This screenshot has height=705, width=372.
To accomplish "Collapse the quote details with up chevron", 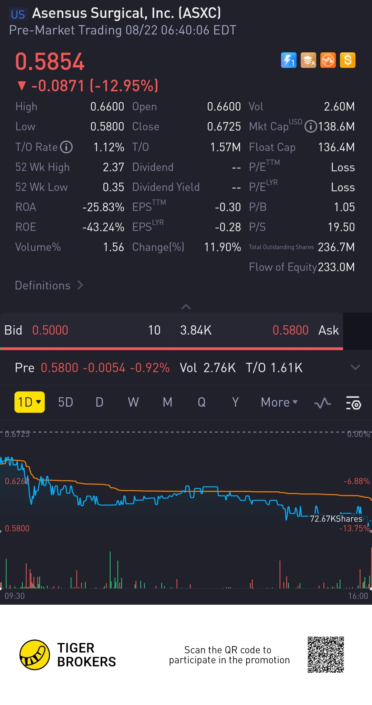I will [x=186, y=307].
